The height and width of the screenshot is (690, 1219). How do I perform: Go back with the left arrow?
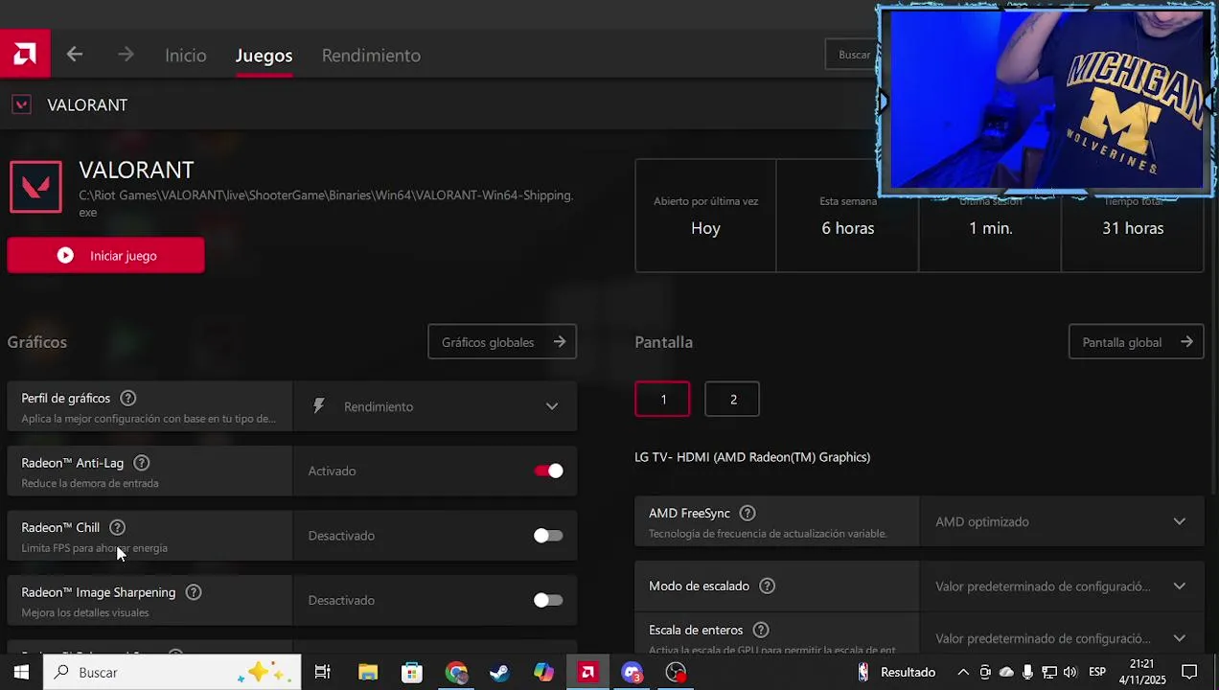coord(75,55)
